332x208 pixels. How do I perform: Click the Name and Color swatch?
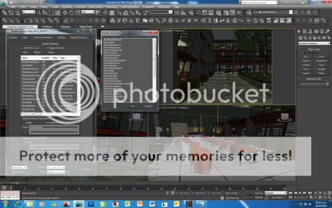coord(328,84)
